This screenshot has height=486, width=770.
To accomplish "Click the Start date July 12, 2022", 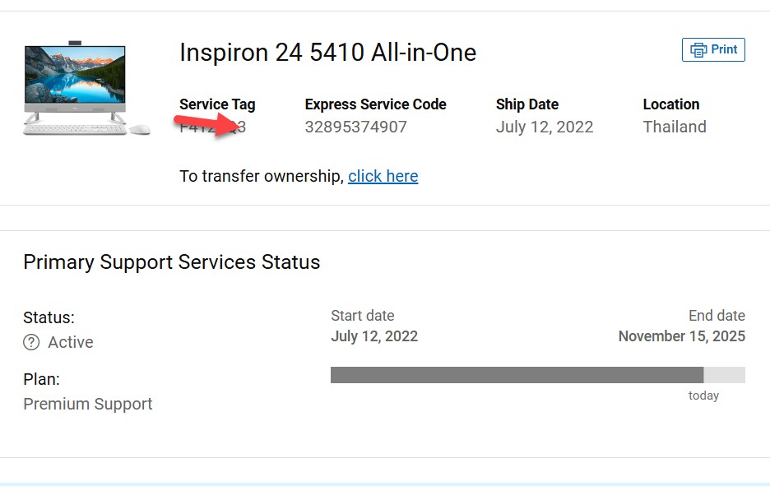I will 374,336.
